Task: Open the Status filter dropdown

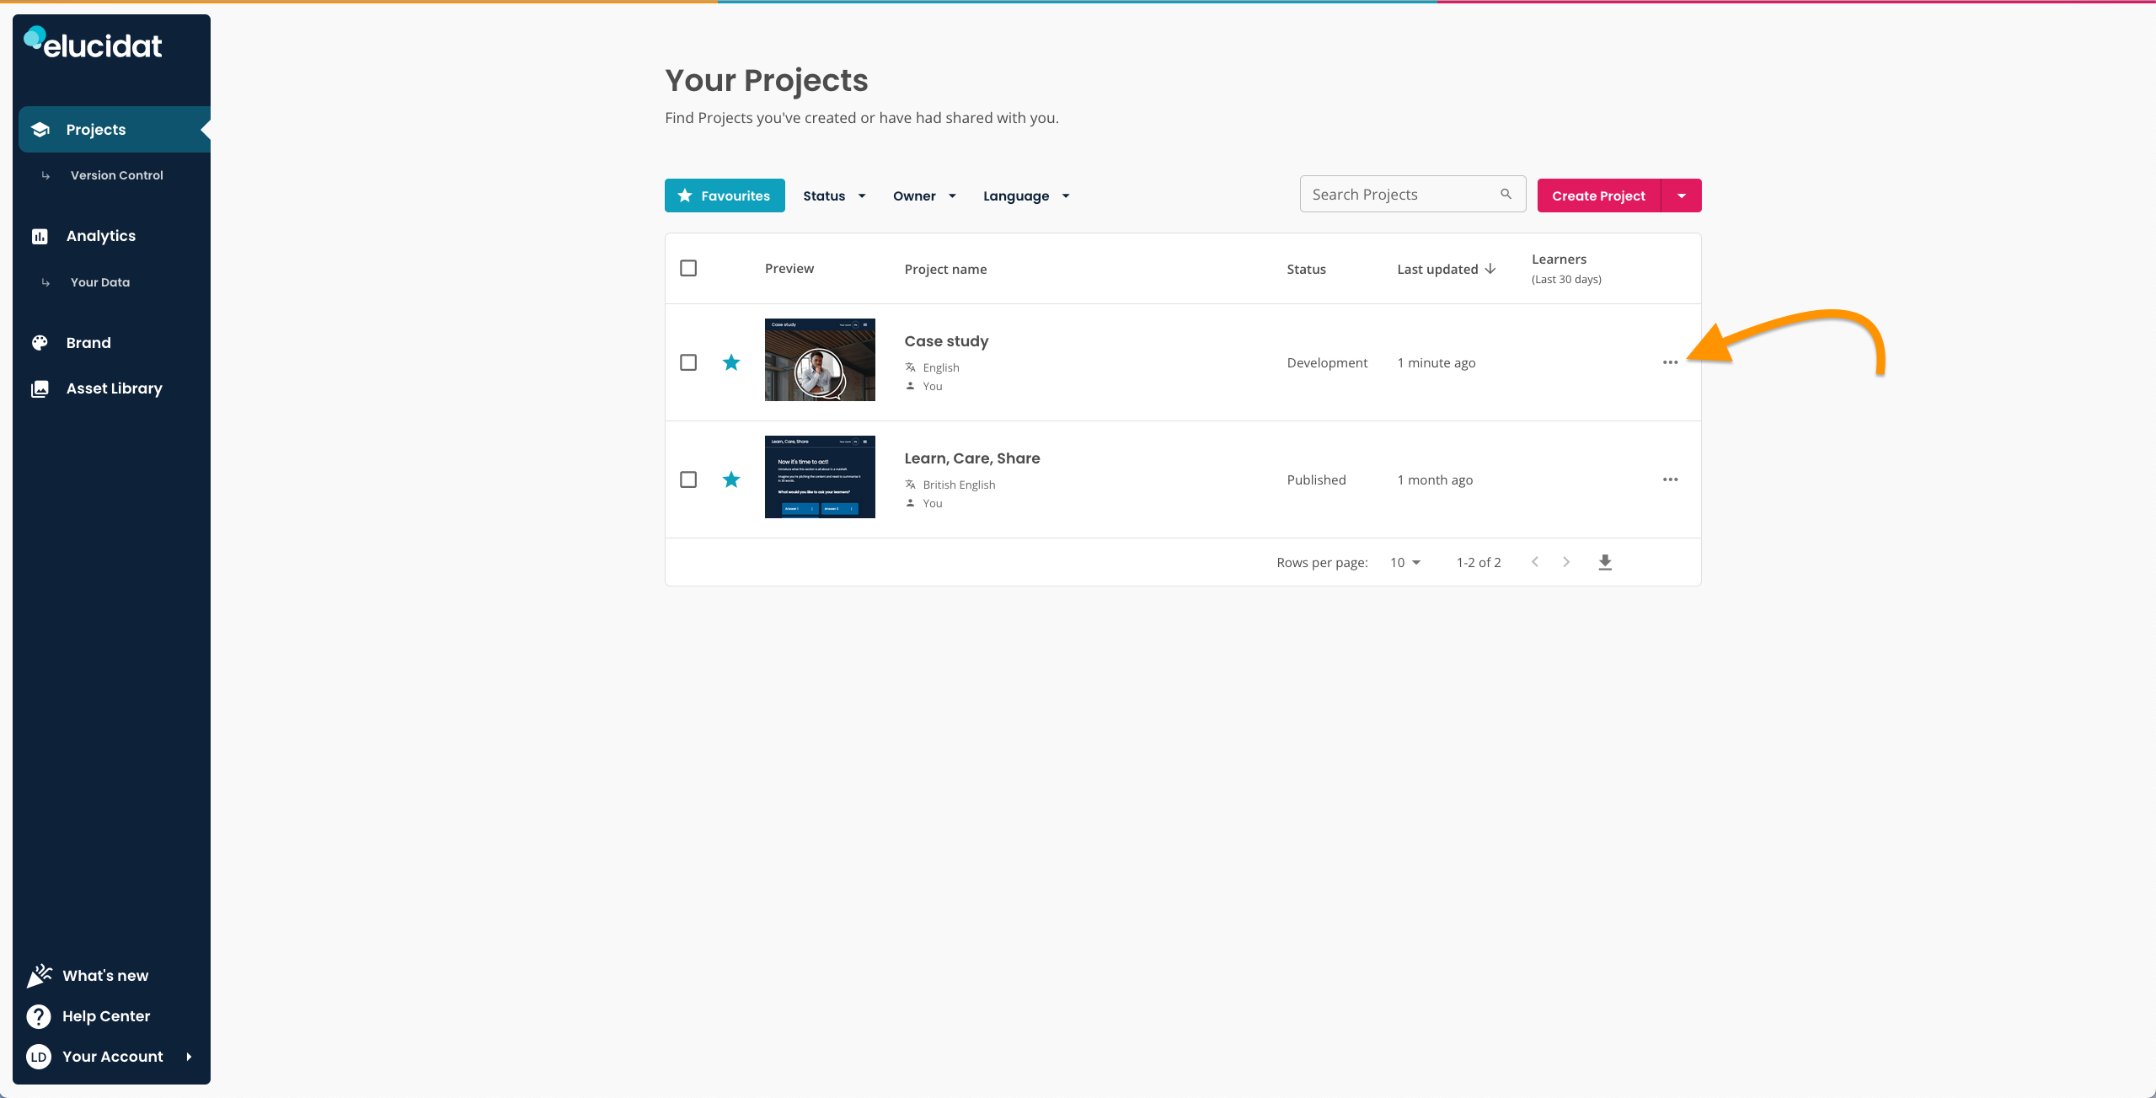Action: tap(833, 195)
